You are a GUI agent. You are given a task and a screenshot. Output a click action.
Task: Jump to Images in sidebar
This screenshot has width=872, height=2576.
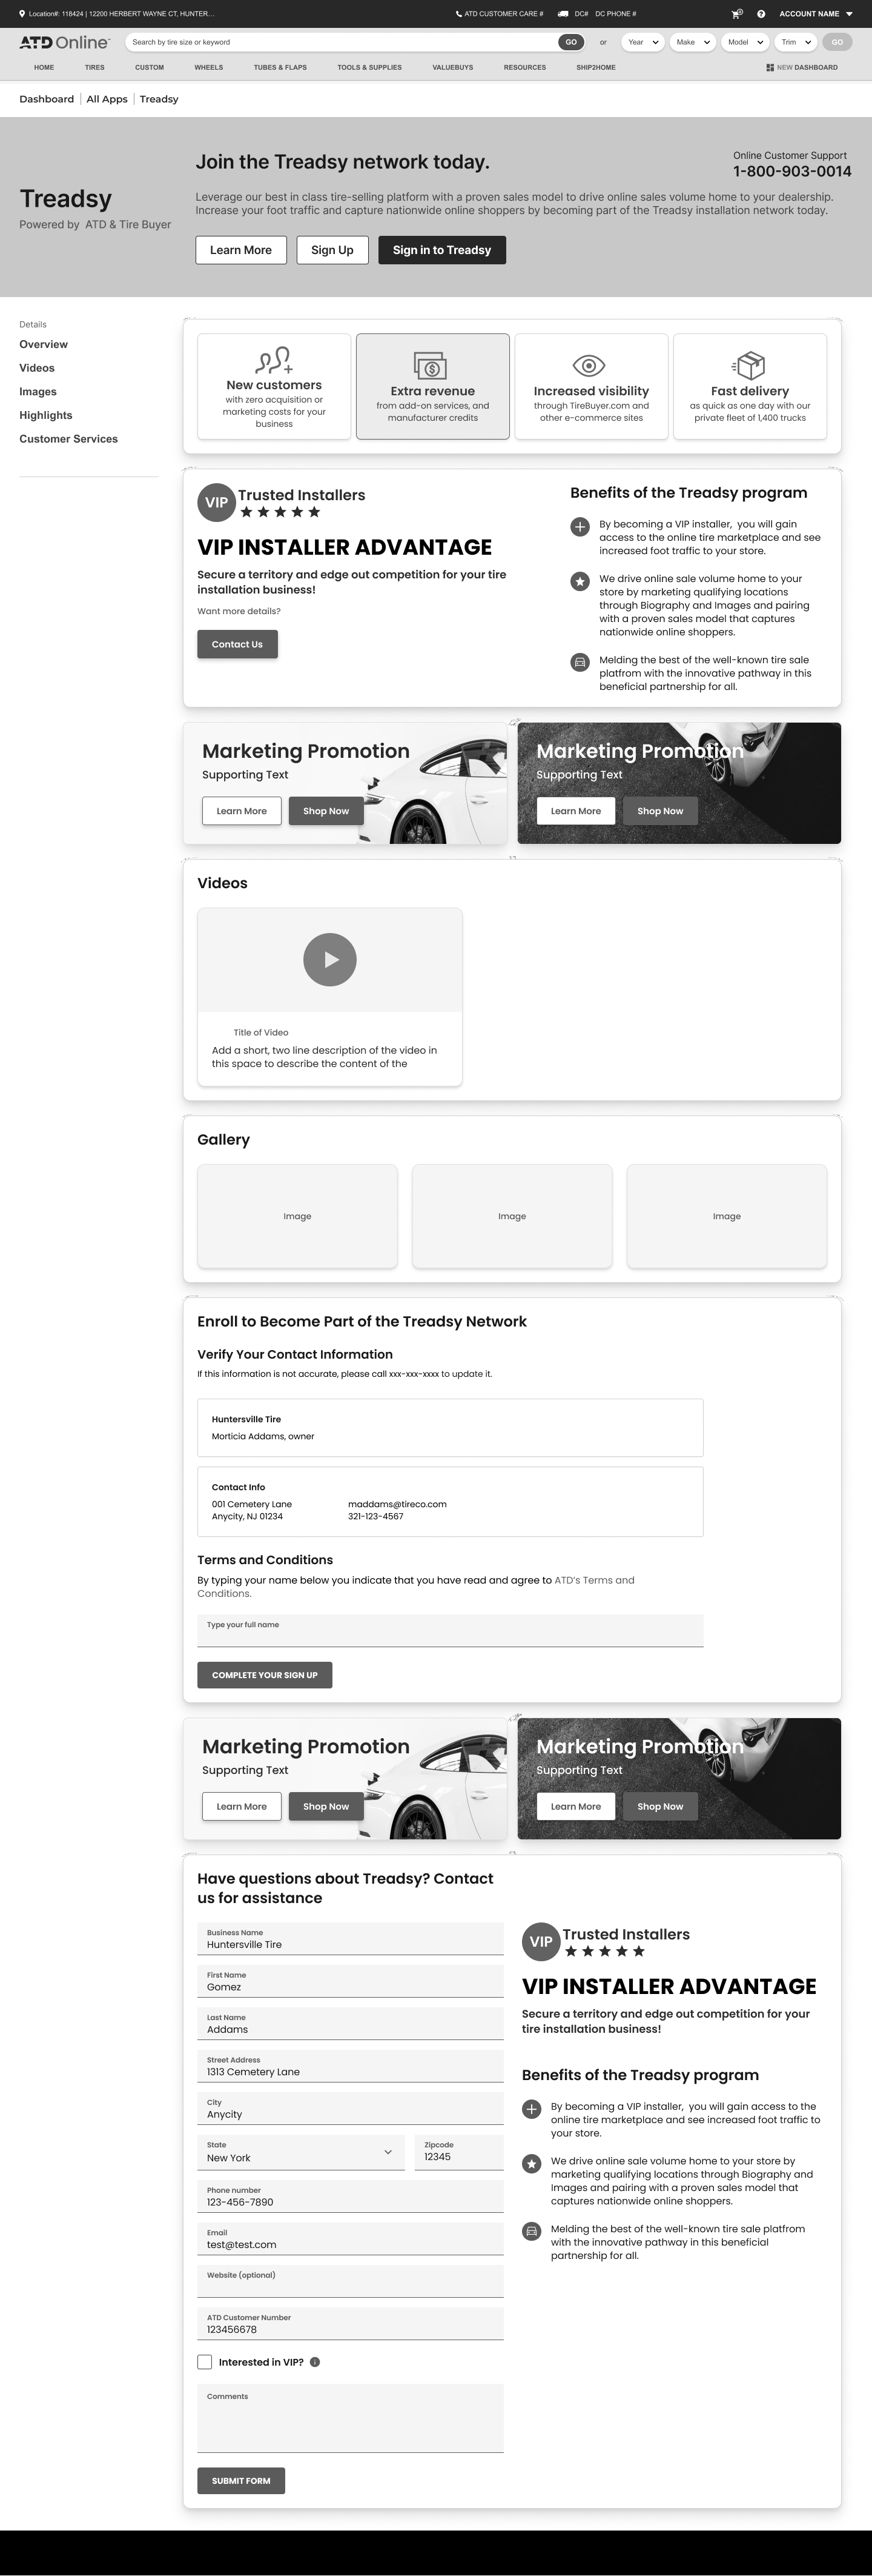point(38,392)
